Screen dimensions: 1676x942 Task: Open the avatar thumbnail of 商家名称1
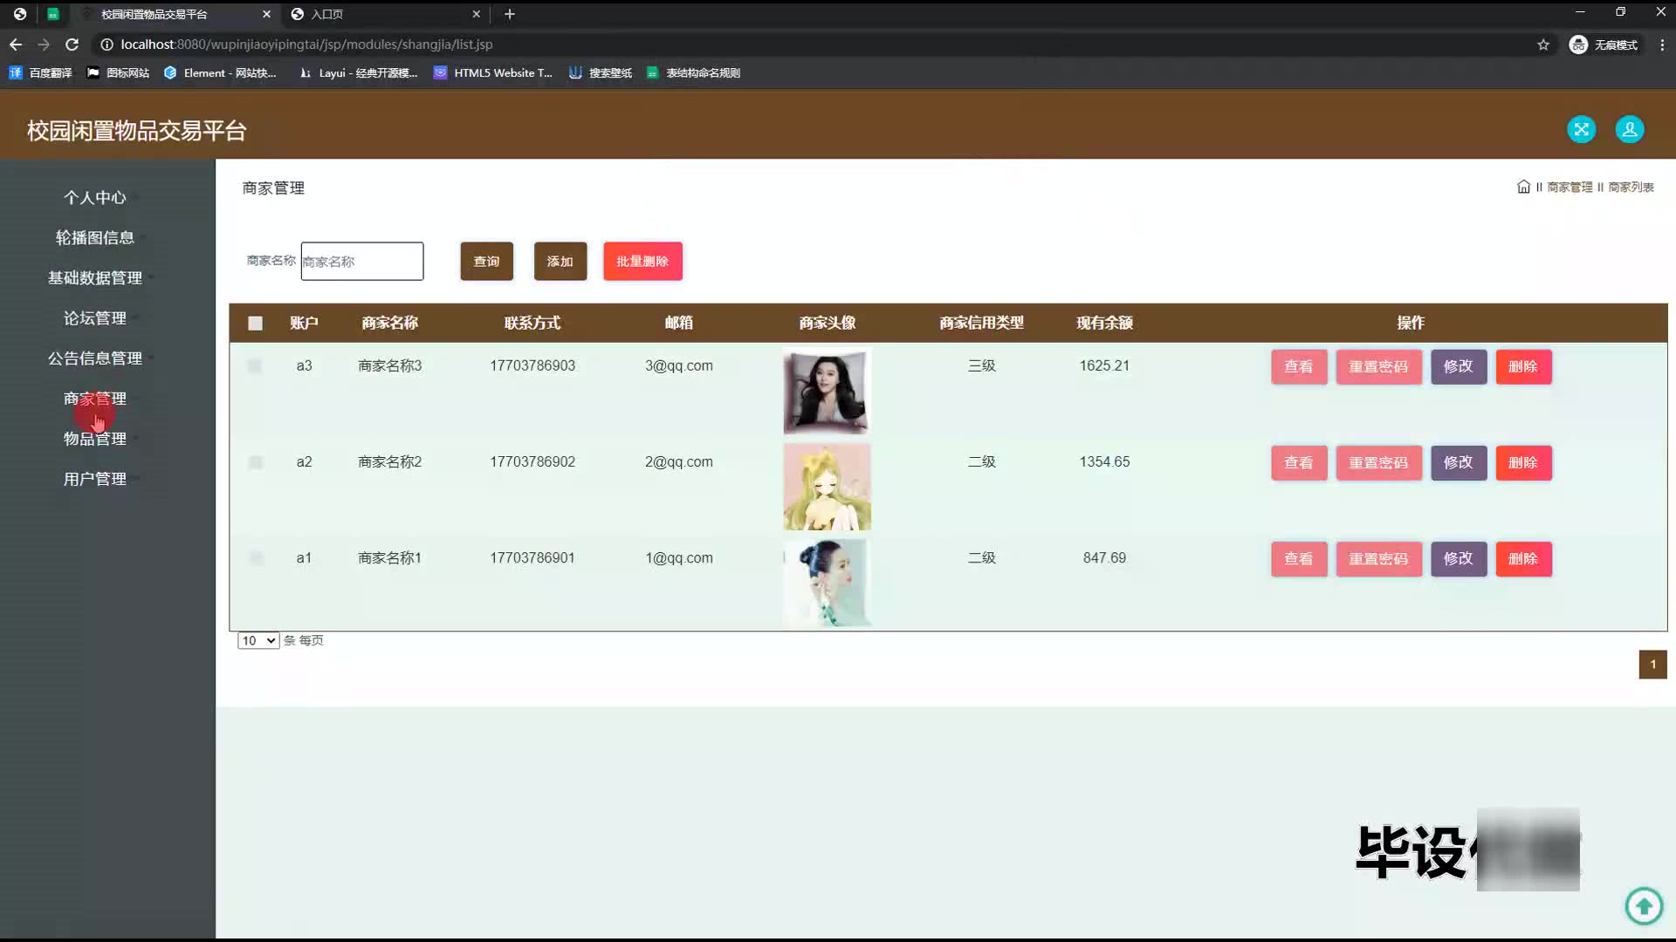tap(827, 583)
